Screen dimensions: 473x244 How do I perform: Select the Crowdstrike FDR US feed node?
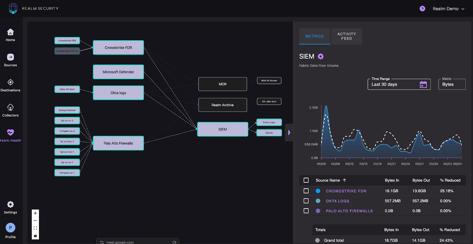(67, 51)
